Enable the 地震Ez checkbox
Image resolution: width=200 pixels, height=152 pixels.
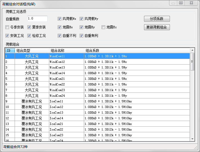point(104,27)
